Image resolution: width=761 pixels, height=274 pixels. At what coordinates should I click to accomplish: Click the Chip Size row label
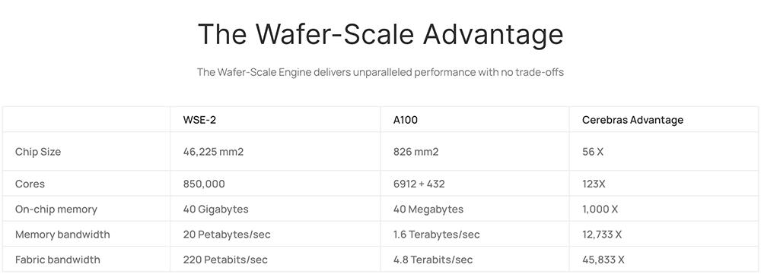(x=38, y=152)
